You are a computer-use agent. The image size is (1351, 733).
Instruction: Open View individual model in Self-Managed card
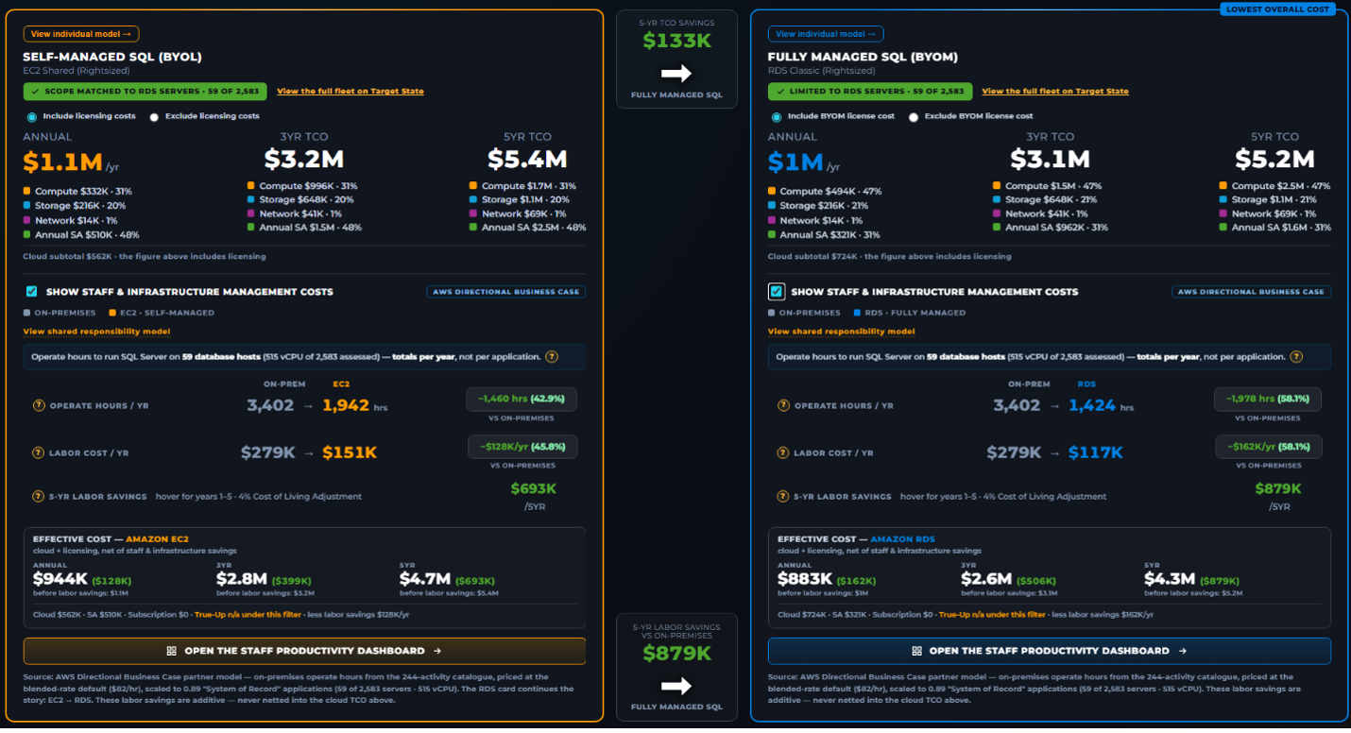[x=81, y=34]
